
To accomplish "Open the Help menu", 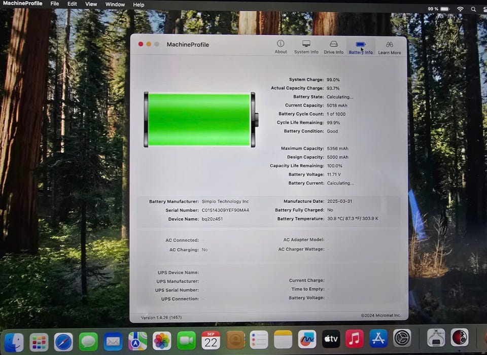I will 138,5.
